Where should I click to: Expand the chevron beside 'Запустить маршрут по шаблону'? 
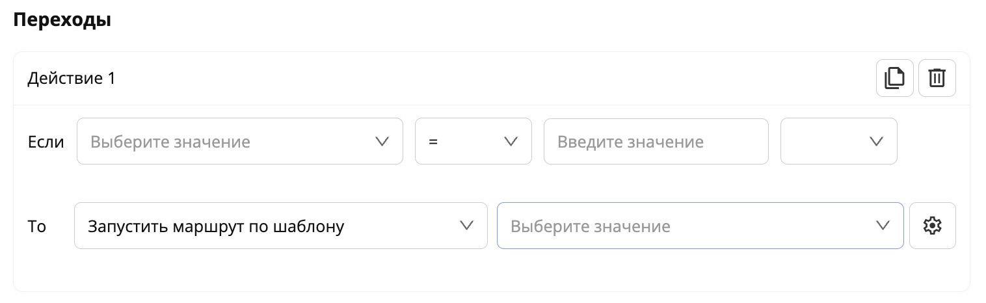click(466, 226)
